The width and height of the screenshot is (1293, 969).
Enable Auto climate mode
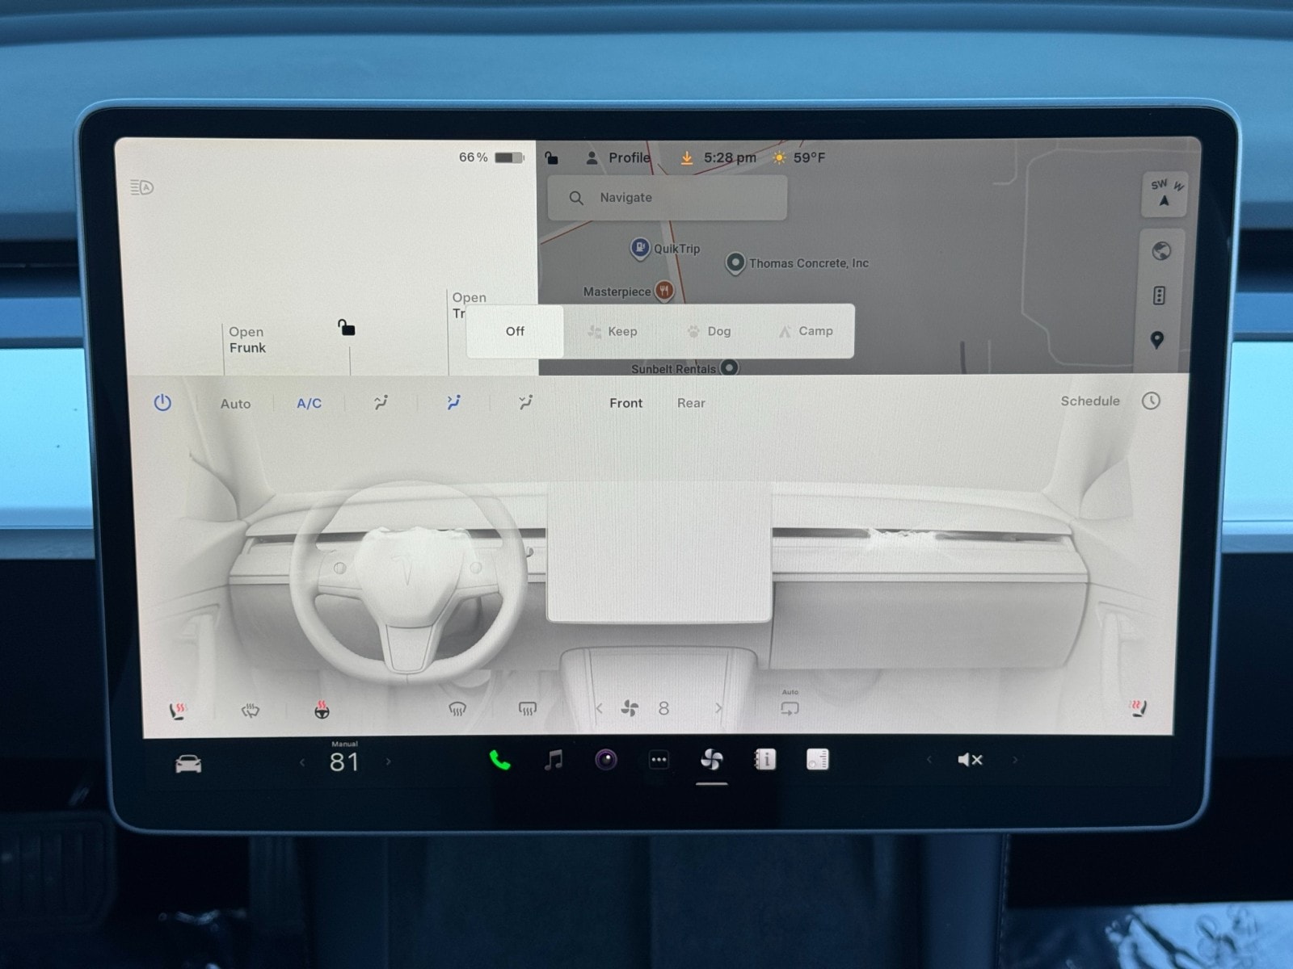pos(235,404)
